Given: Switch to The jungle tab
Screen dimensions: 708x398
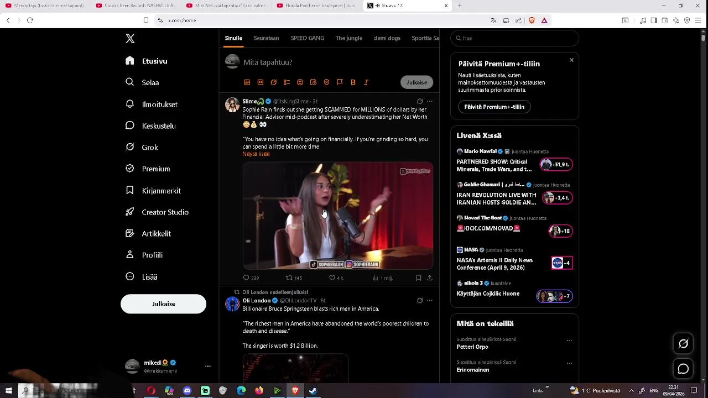Looking at the screenshot, I should point(349,38).
